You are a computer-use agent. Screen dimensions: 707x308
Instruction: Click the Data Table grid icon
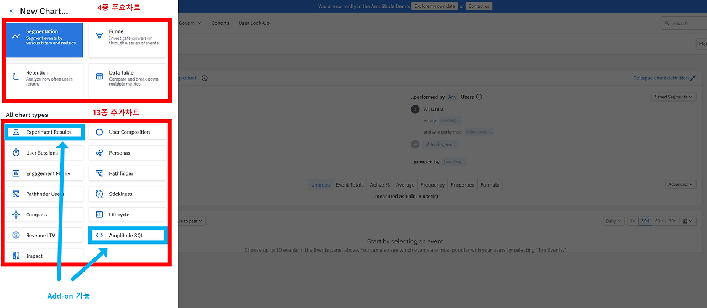[x=99, y=77]
